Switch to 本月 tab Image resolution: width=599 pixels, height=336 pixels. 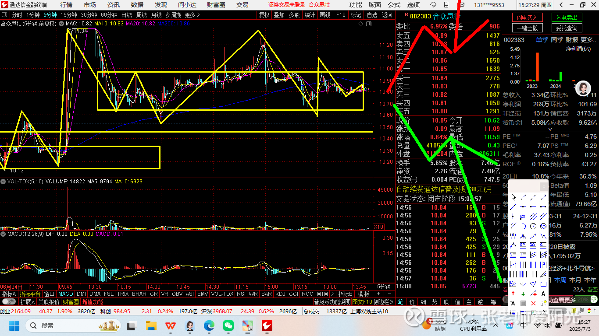point(575,280)
